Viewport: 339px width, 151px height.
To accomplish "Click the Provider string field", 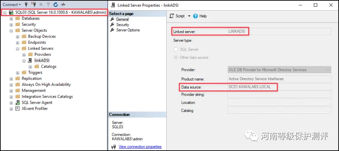I will coord(279,94).
